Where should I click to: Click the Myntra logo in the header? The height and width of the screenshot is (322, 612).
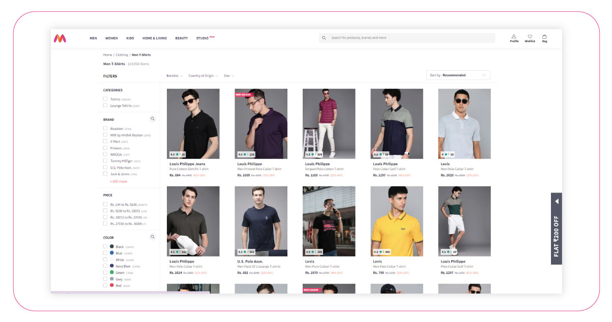click(60, 38)
